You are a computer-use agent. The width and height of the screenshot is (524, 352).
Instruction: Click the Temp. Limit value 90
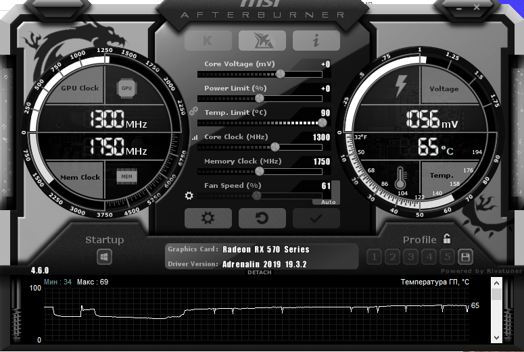click(325, 113)
